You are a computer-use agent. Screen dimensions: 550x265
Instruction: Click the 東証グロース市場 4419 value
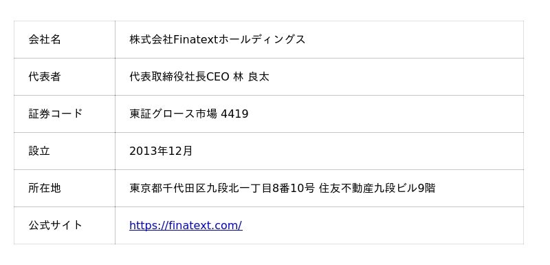188,114
